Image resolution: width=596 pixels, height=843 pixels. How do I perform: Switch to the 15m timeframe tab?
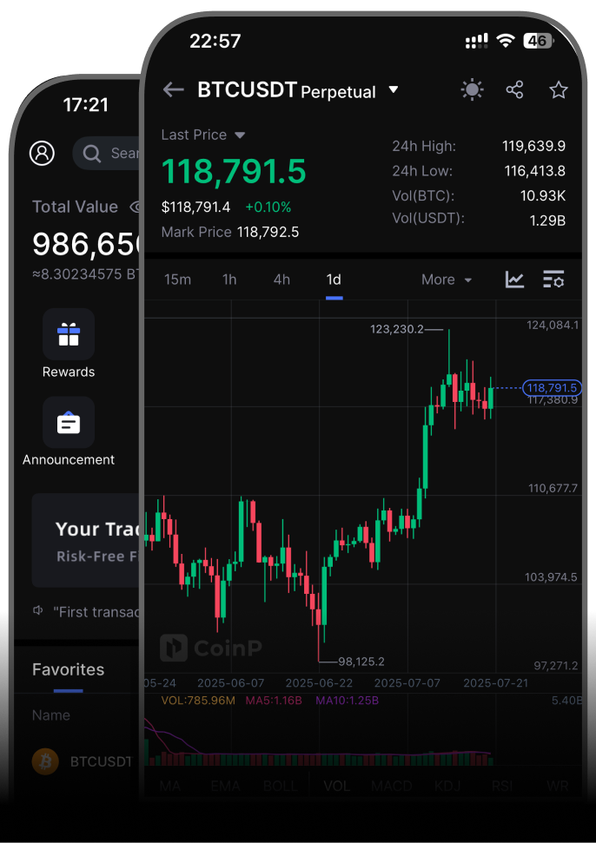click(178, 280)
